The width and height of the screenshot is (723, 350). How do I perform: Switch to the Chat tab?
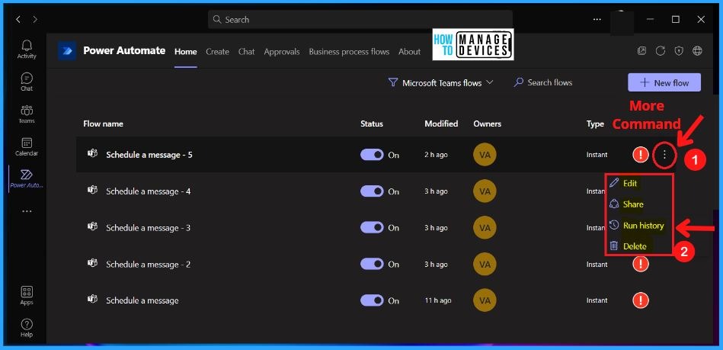coord(247,52)
